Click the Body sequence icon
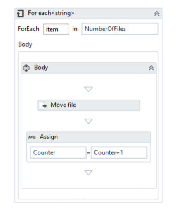The width and height of the screenshot is (189, 208). coord(26,68)
